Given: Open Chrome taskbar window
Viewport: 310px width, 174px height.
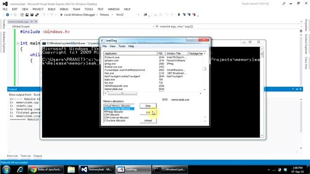Looking at the screenshot, I should click(x=46, y=170).
